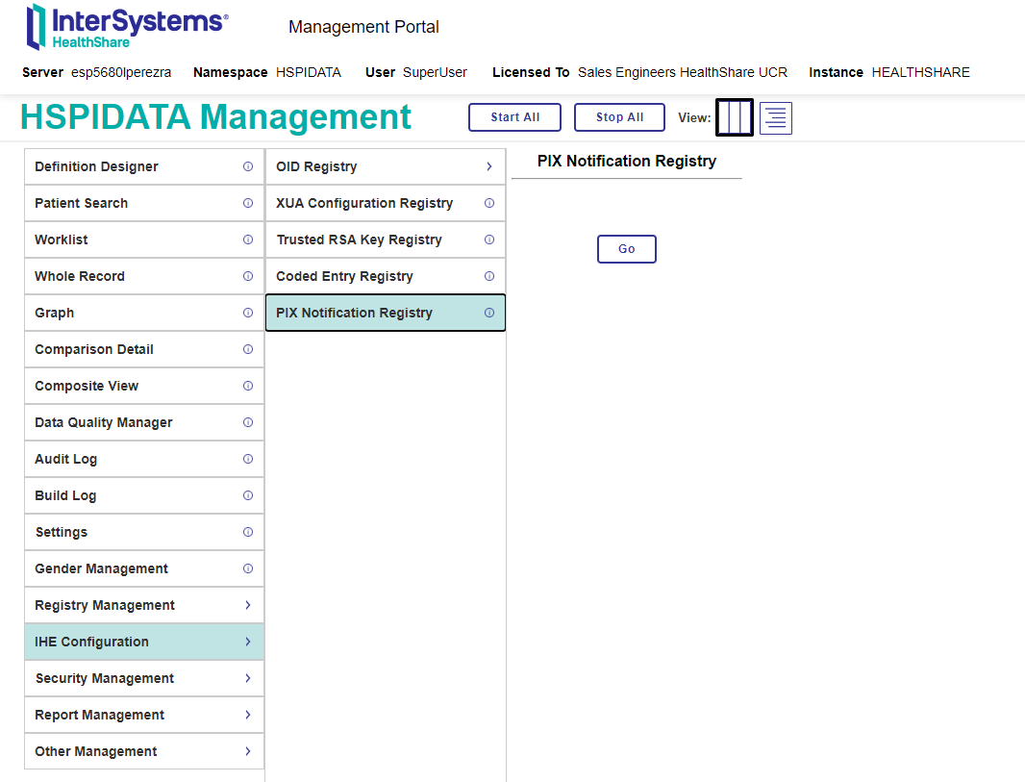This screenshot has width=1025, height=782.
Task: Click the namespace value HSPIDATA
Action: 309,72
